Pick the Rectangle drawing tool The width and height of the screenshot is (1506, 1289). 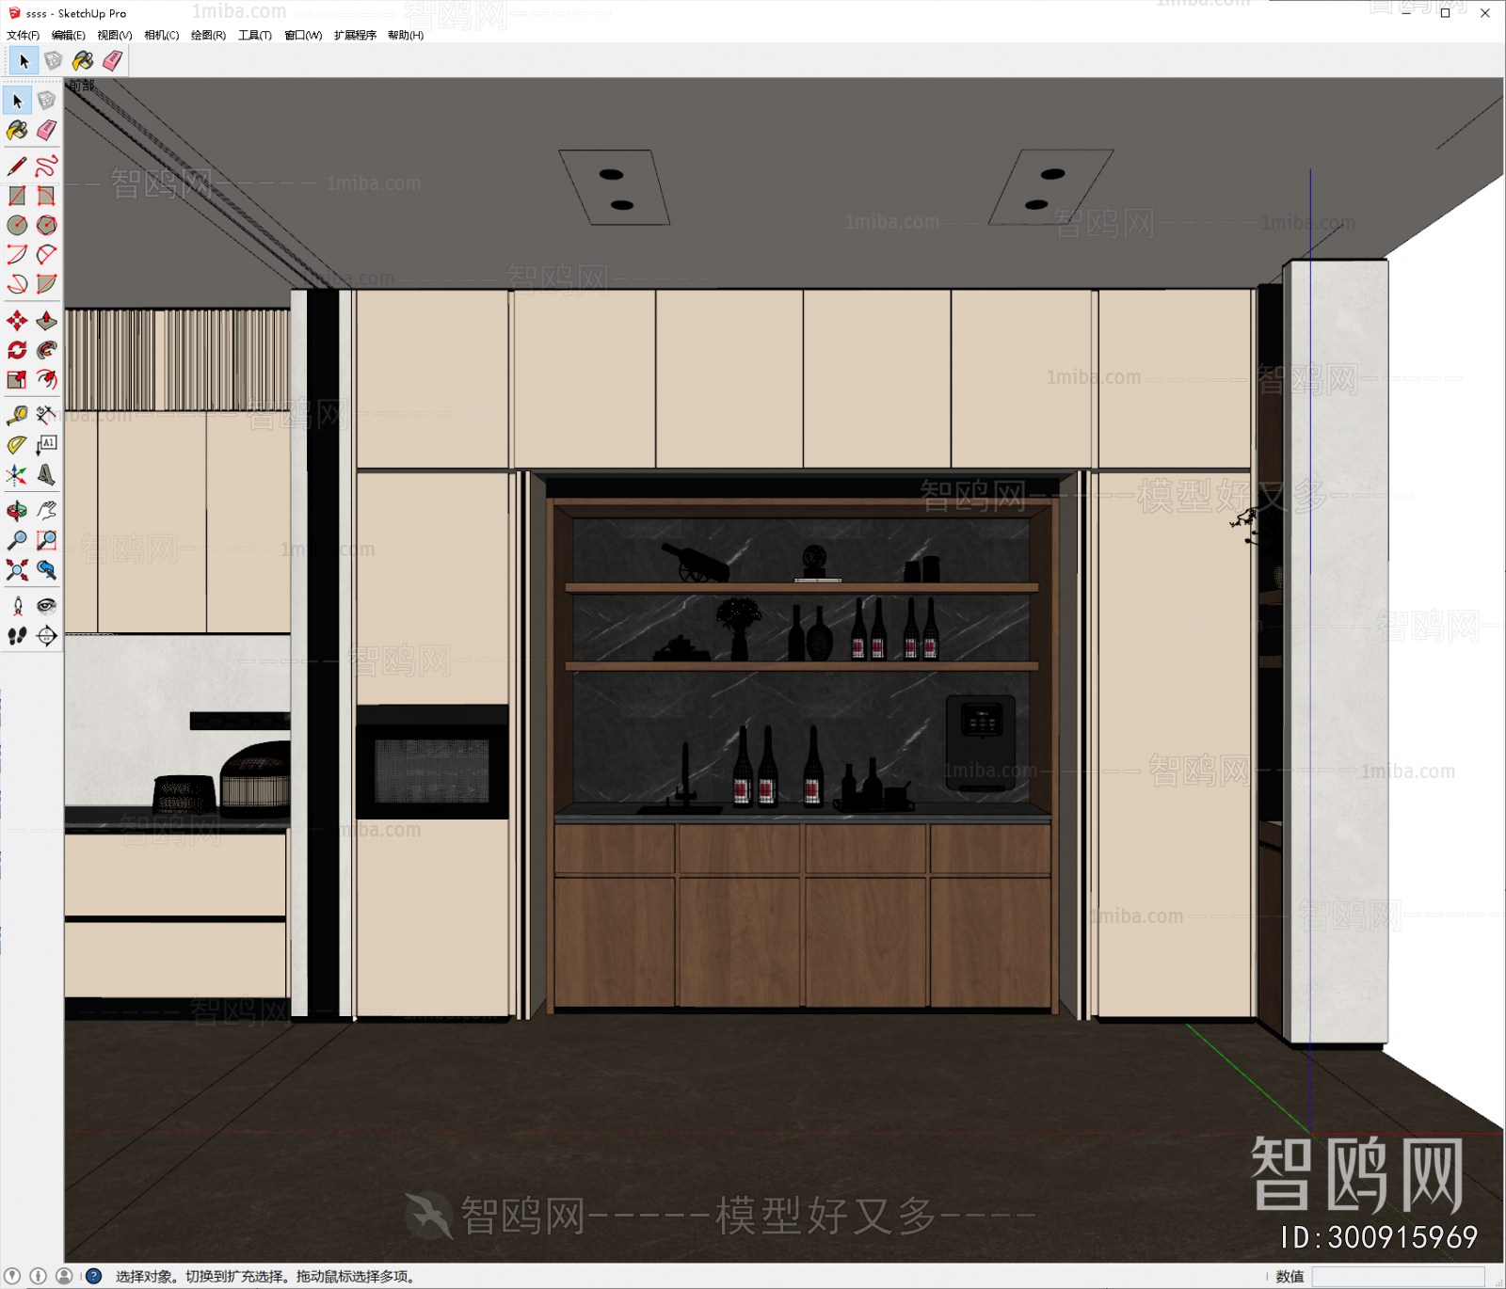tap(17, 195)
